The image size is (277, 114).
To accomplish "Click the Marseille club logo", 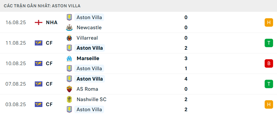I will (69, 58).
